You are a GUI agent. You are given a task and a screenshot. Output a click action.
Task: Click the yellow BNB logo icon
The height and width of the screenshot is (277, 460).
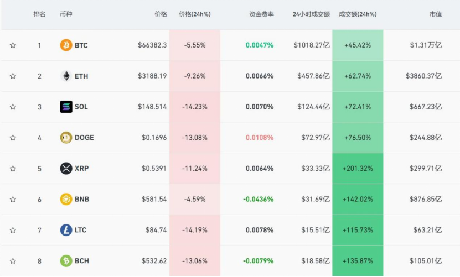tap(66, 200)
